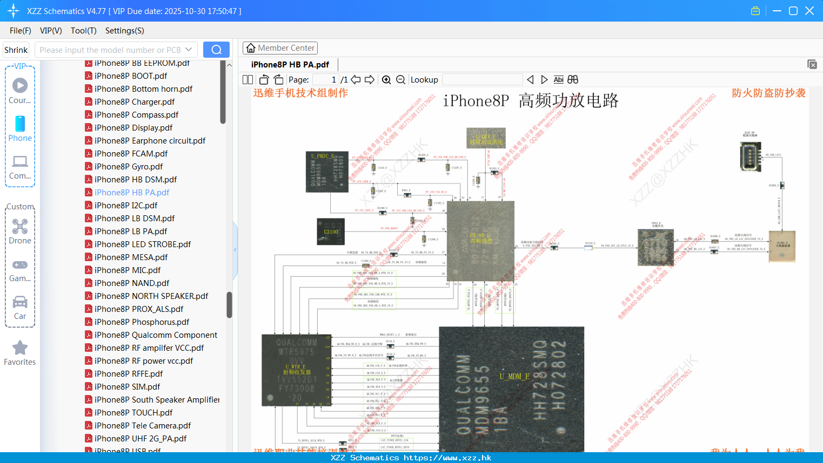Rotate page counterclockwise

[264, 79]
